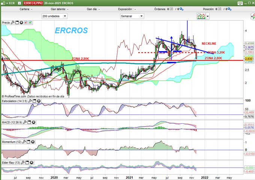255x180 pixels.
Task: Open the chart style icon in title bar
Action: (x=3, y=3)
